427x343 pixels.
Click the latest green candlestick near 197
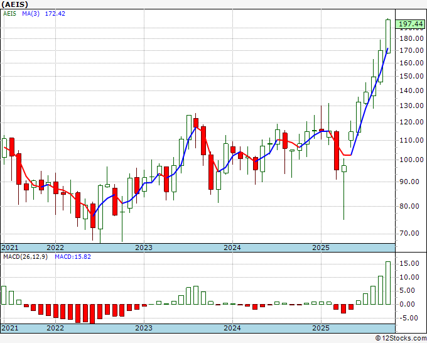pos(388,36)
